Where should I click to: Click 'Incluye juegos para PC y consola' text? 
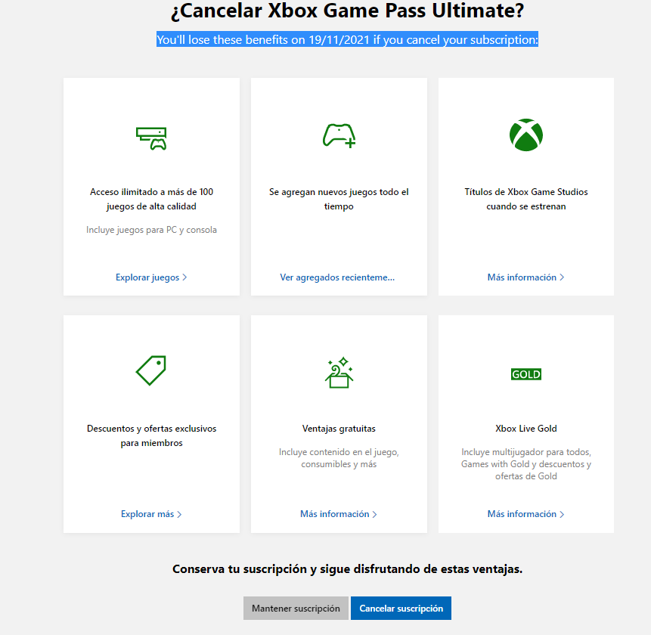[151, 230]
